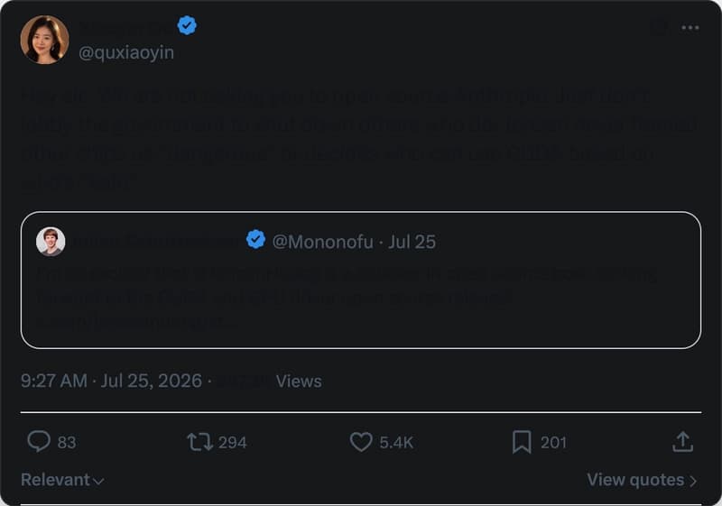Click quoted tweet author's small avatar
Screen dimensions: 722x506
(x=51, y=241)
